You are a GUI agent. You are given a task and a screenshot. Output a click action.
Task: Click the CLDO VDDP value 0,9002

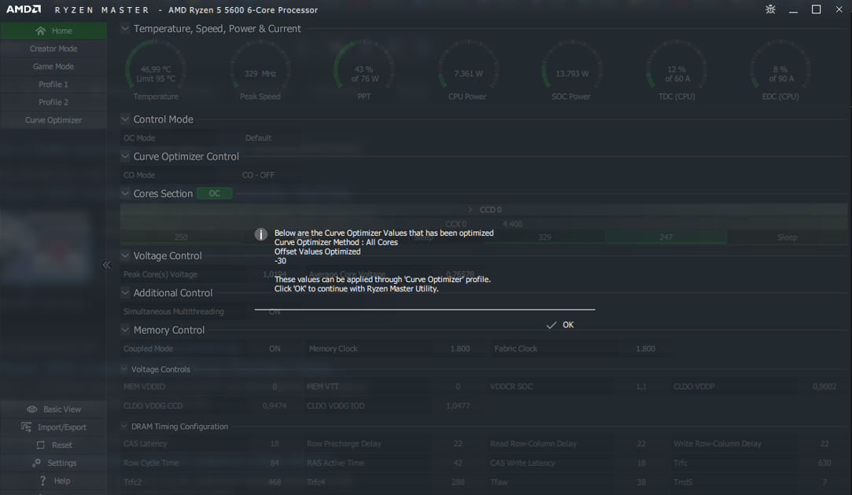[x=824, y=387]
